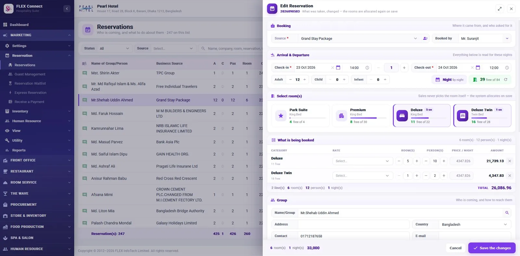This screenshot has width=520, height=256.
Task: Remove the Deluxe booking line
Action: pos(510,161)
